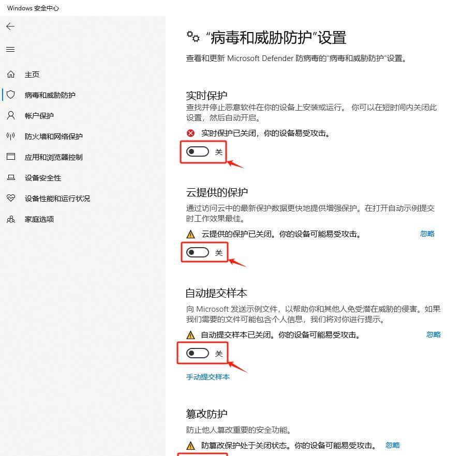Click the 家庭选项 icon
This screenshot has height=456, width=475.
tap(11, 219)
